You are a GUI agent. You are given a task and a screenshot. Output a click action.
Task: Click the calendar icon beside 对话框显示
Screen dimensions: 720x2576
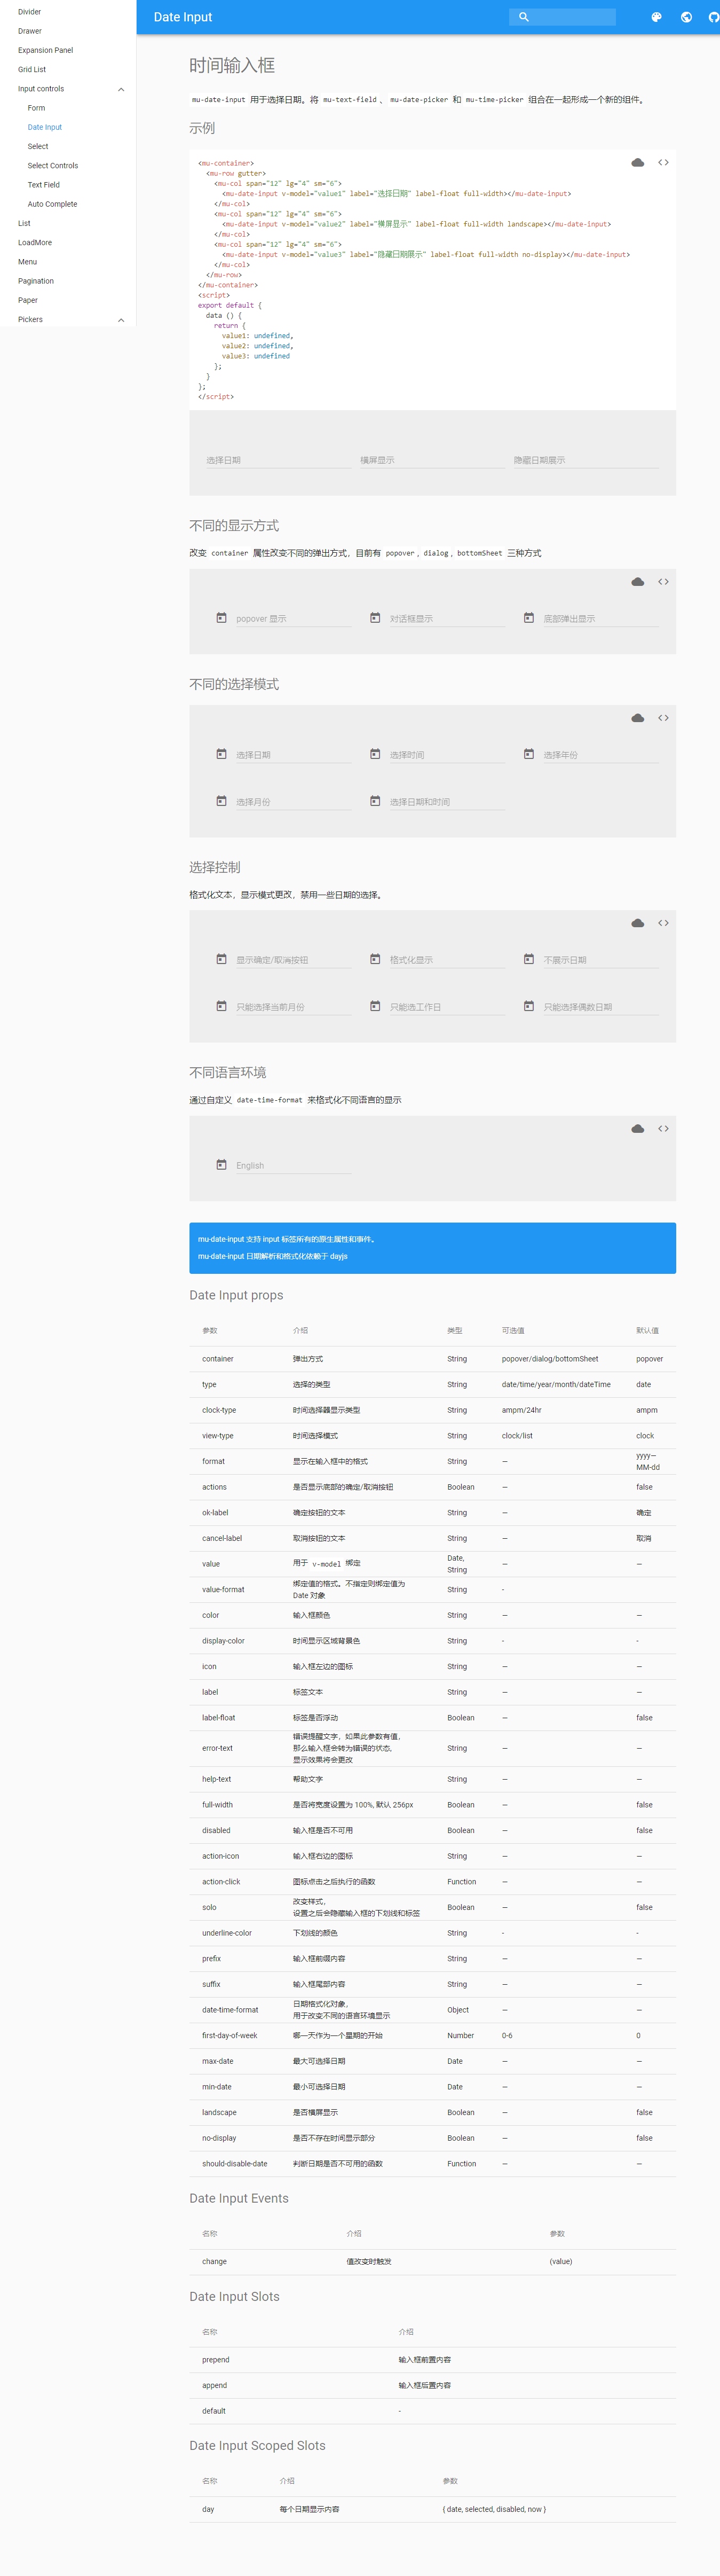(376, 618)
